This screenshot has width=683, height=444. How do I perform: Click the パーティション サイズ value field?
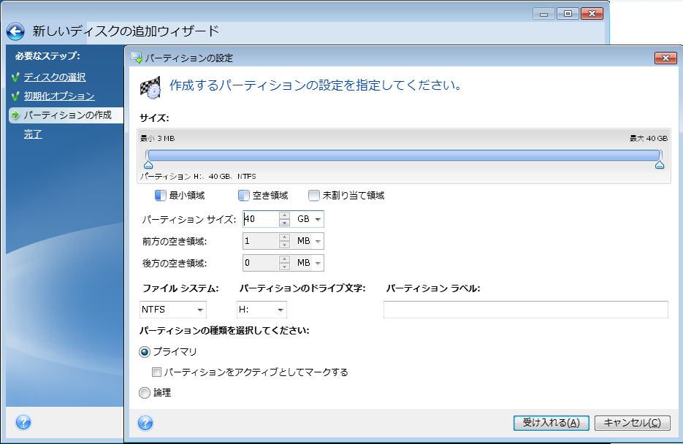pyautogui.click(x=261, y=219)
